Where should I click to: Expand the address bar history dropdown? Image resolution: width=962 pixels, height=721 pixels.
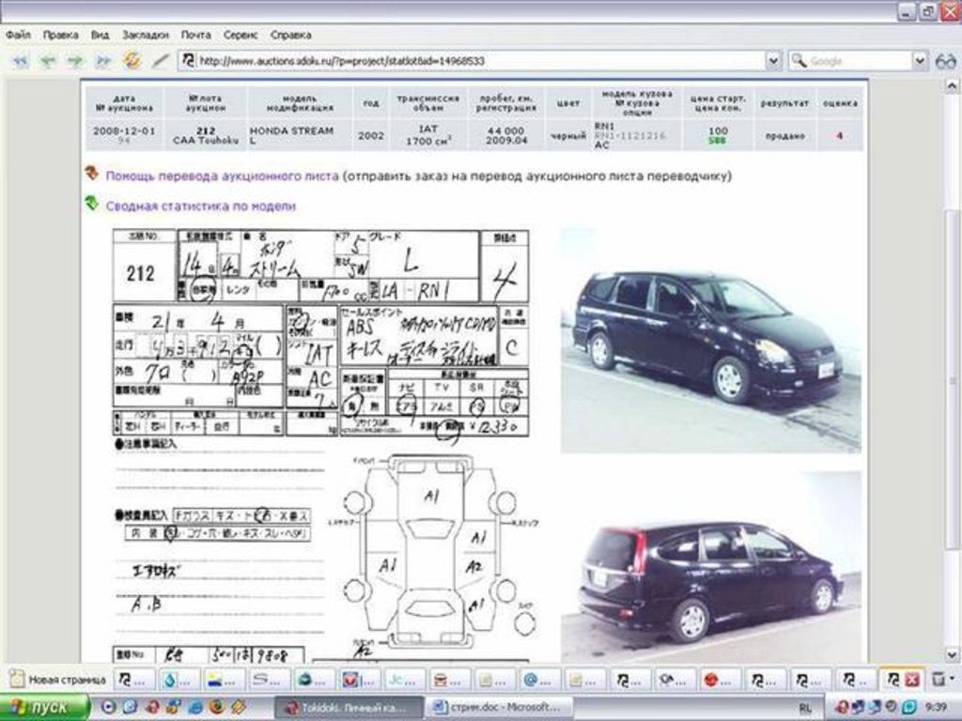click(x=773, y=61)
